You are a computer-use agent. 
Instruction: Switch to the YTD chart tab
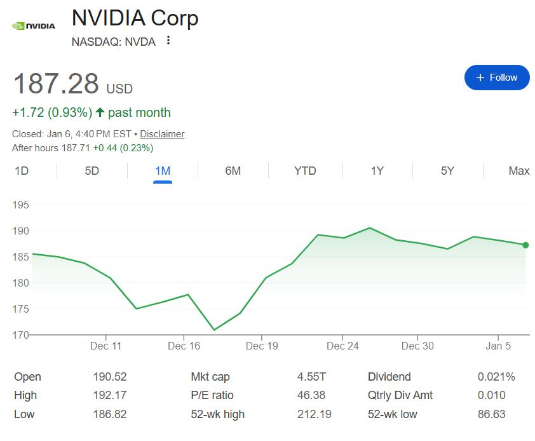[x=305, y=171]
